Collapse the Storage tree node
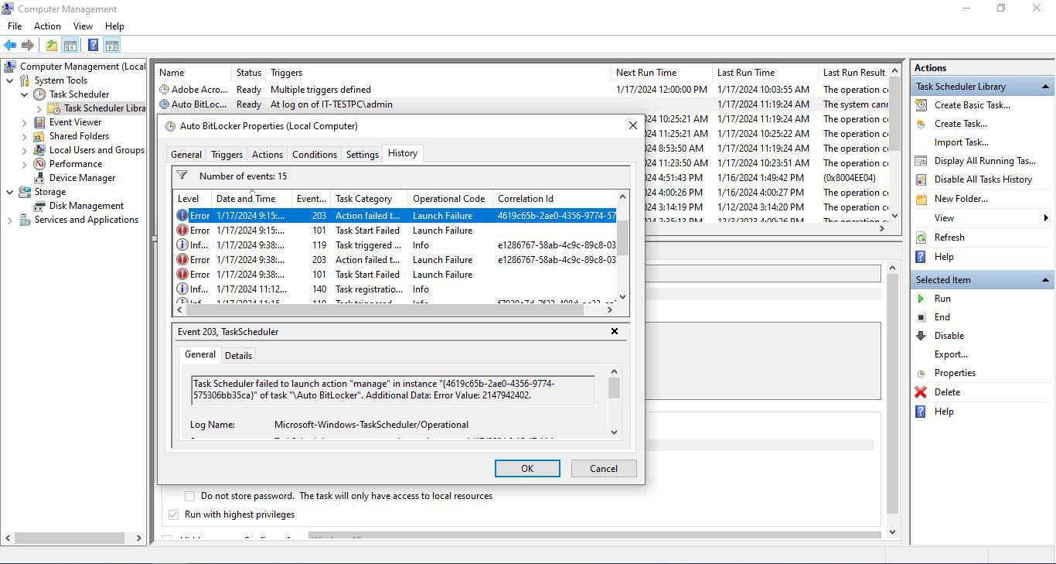This screenshot has height=564, width=1056. tap(10, 192)
